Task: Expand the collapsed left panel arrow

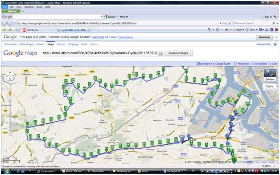Action: pos(3,64)
